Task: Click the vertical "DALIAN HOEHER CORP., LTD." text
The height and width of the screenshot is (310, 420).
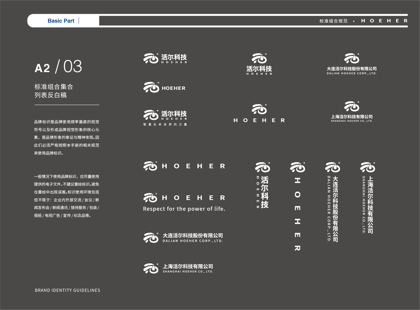Action: click(x=329, y=209)
